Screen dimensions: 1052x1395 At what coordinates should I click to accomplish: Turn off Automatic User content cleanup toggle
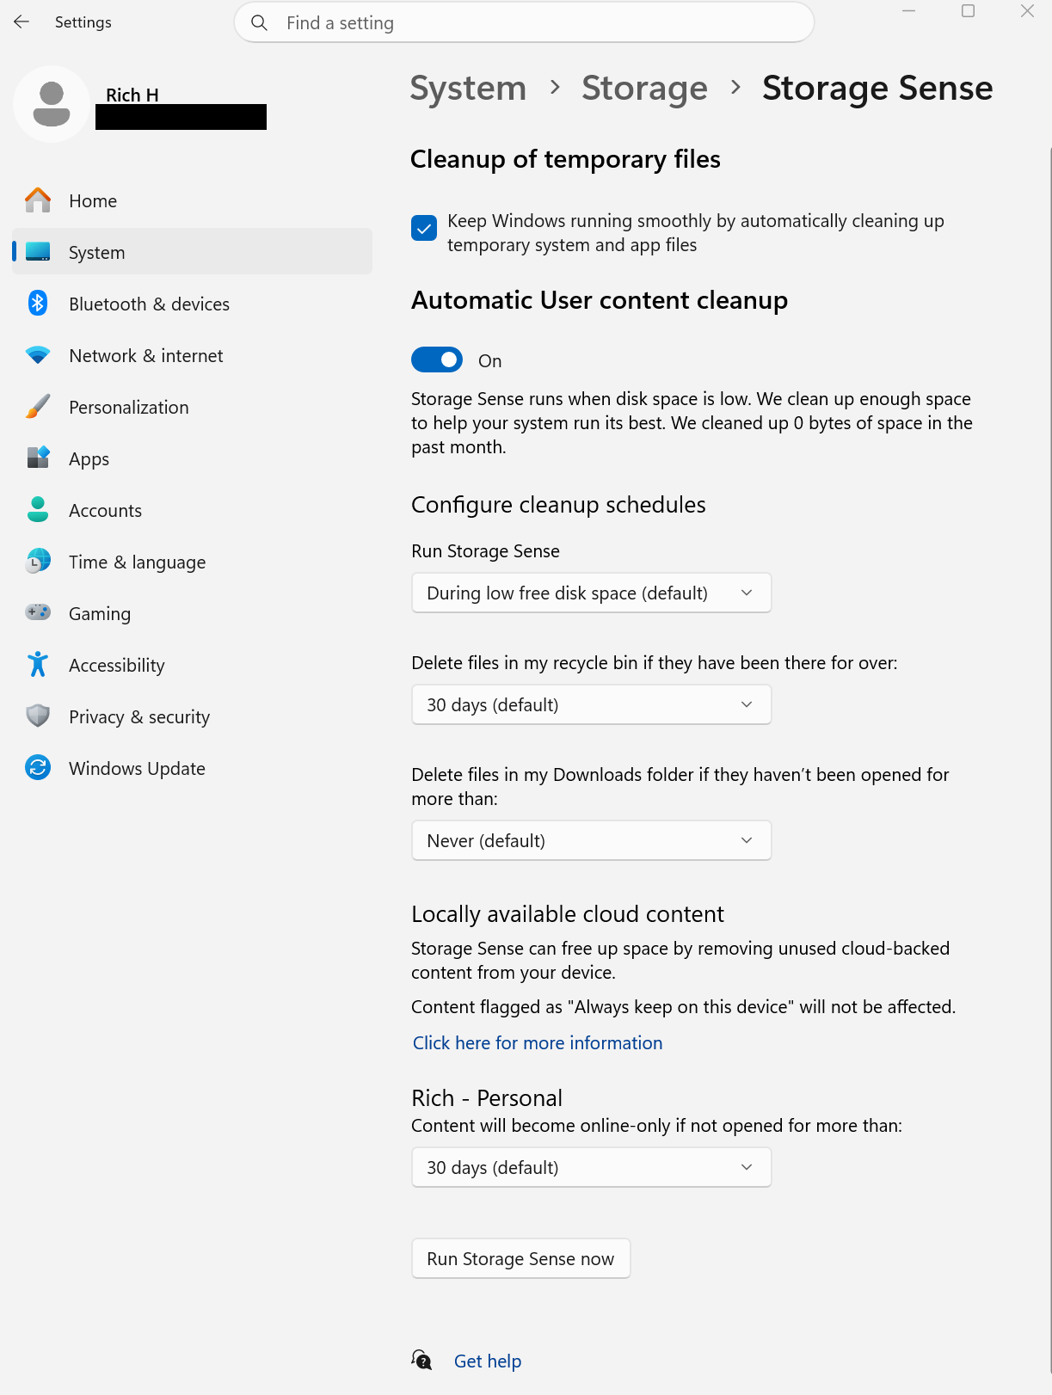click(437, 360)
